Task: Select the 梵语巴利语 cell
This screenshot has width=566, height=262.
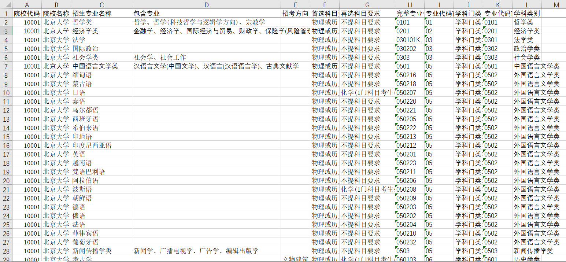Action: (x=101, y=172)
